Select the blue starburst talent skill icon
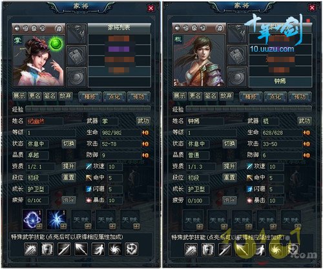This screenshot has width=323, height=269. [x=57, y=220]
